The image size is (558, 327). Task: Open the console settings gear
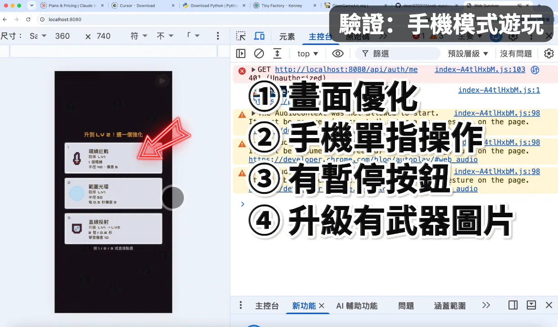pos(549,54)
